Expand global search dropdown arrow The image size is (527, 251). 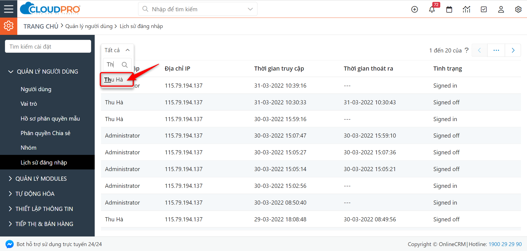pyautogui.click(x=250, y=9)
